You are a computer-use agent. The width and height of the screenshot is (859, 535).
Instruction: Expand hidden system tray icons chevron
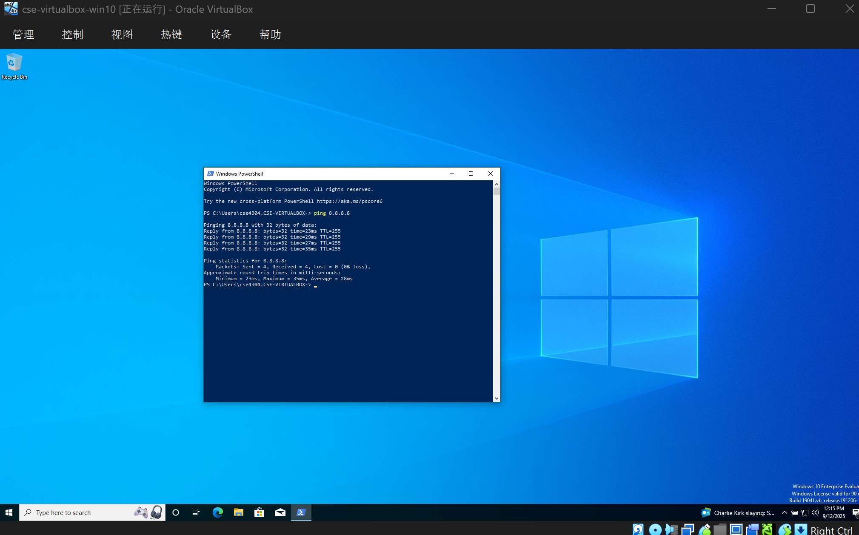[x=784, y=512]
